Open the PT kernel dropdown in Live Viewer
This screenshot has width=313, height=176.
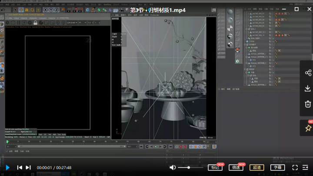pos(82,23)
